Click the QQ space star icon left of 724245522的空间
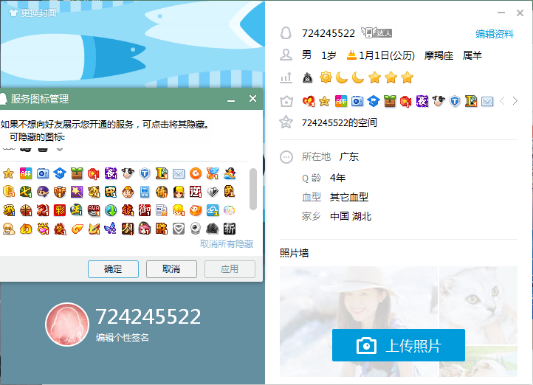The image size is (533, 385). tap(286, 122)
